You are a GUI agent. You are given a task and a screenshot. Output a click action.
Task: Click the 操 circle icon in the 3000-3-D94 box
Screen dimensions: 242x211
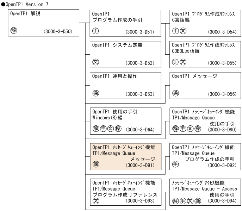tap(198, 201)
